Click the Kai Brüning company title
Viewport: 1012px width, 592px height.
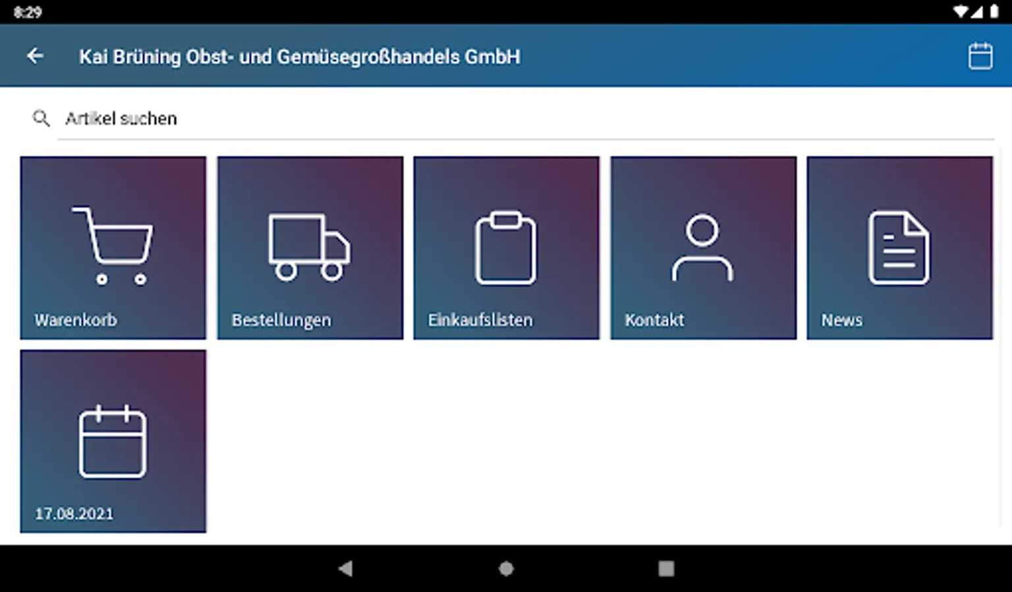click(x=300, y=57)
